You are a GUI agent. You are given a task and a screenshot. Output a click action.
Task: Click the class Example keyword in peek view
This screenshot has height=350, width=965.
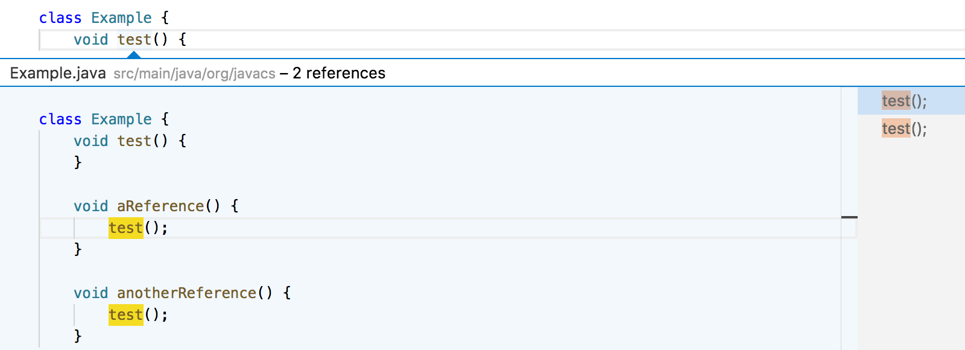pos(60,119)
